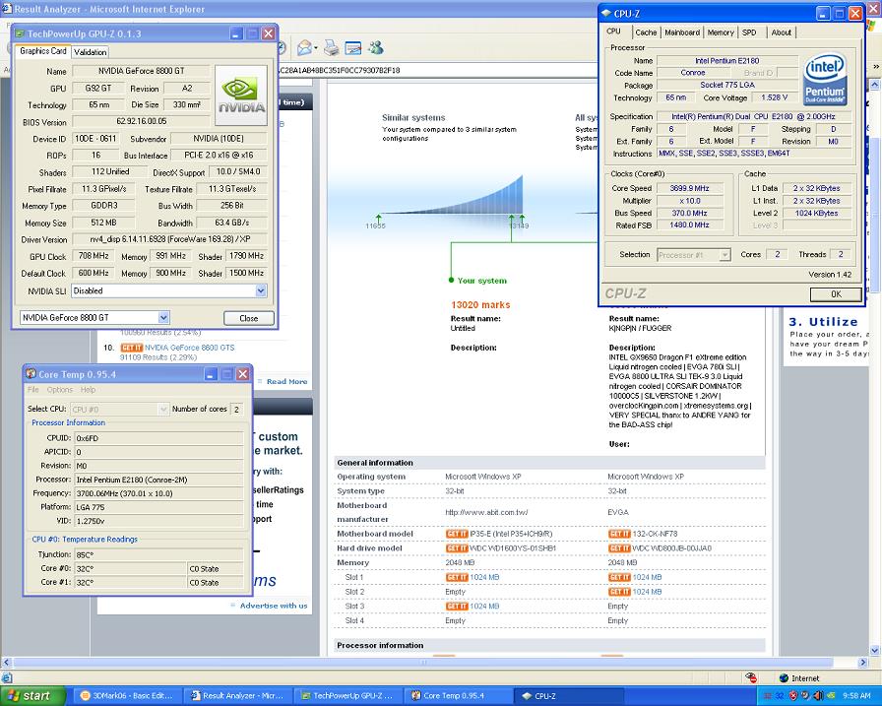Click the P35-E (Intel P35+ICH9/R) link
This screenshot has width=882, height=706.
(511, 534)
